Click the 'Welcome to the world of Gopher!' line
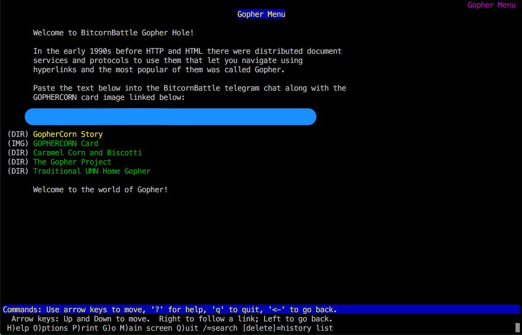The image size is (522, 335). point(100,189)
